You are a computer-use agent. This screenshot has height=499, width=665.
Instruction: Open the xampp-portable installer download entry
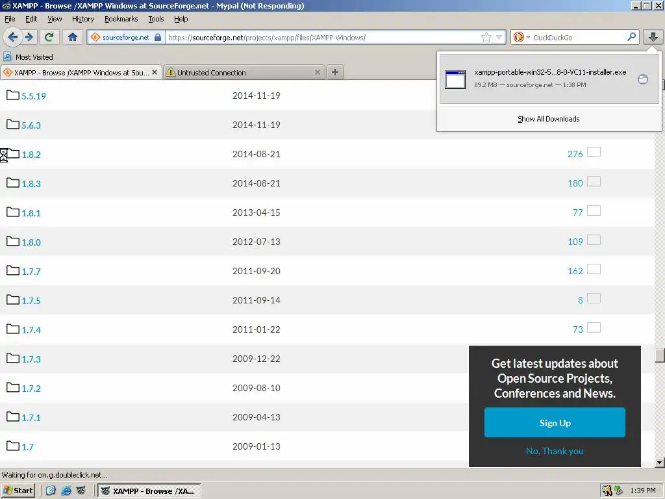point(549,79)
